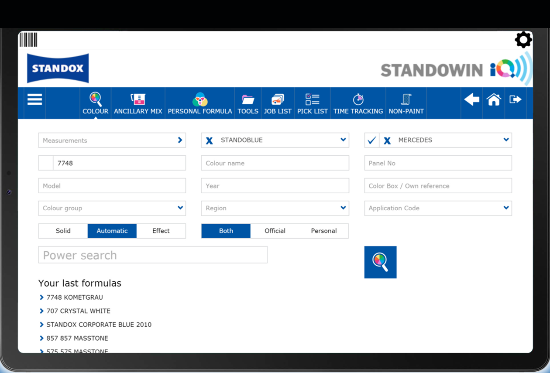The image size is (550, 373).
Task: Click the Colour name field
Action: 275,163
